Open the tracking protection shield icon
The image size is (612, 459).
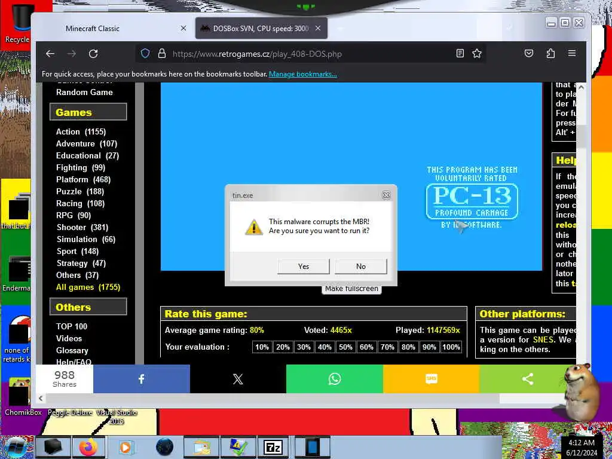point(145,53)
